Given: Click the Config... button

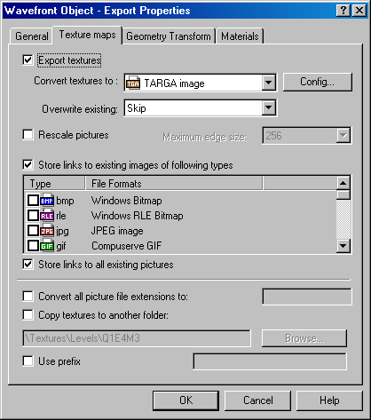Looking at the screenshot, I should (x=318, y=82).
